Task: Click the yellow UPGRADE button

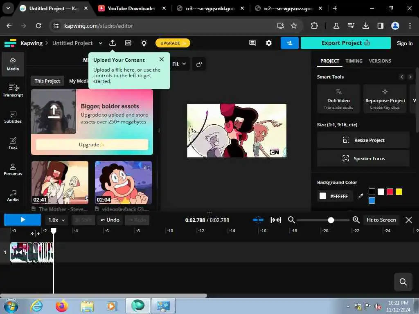Action: click(173, 43)
